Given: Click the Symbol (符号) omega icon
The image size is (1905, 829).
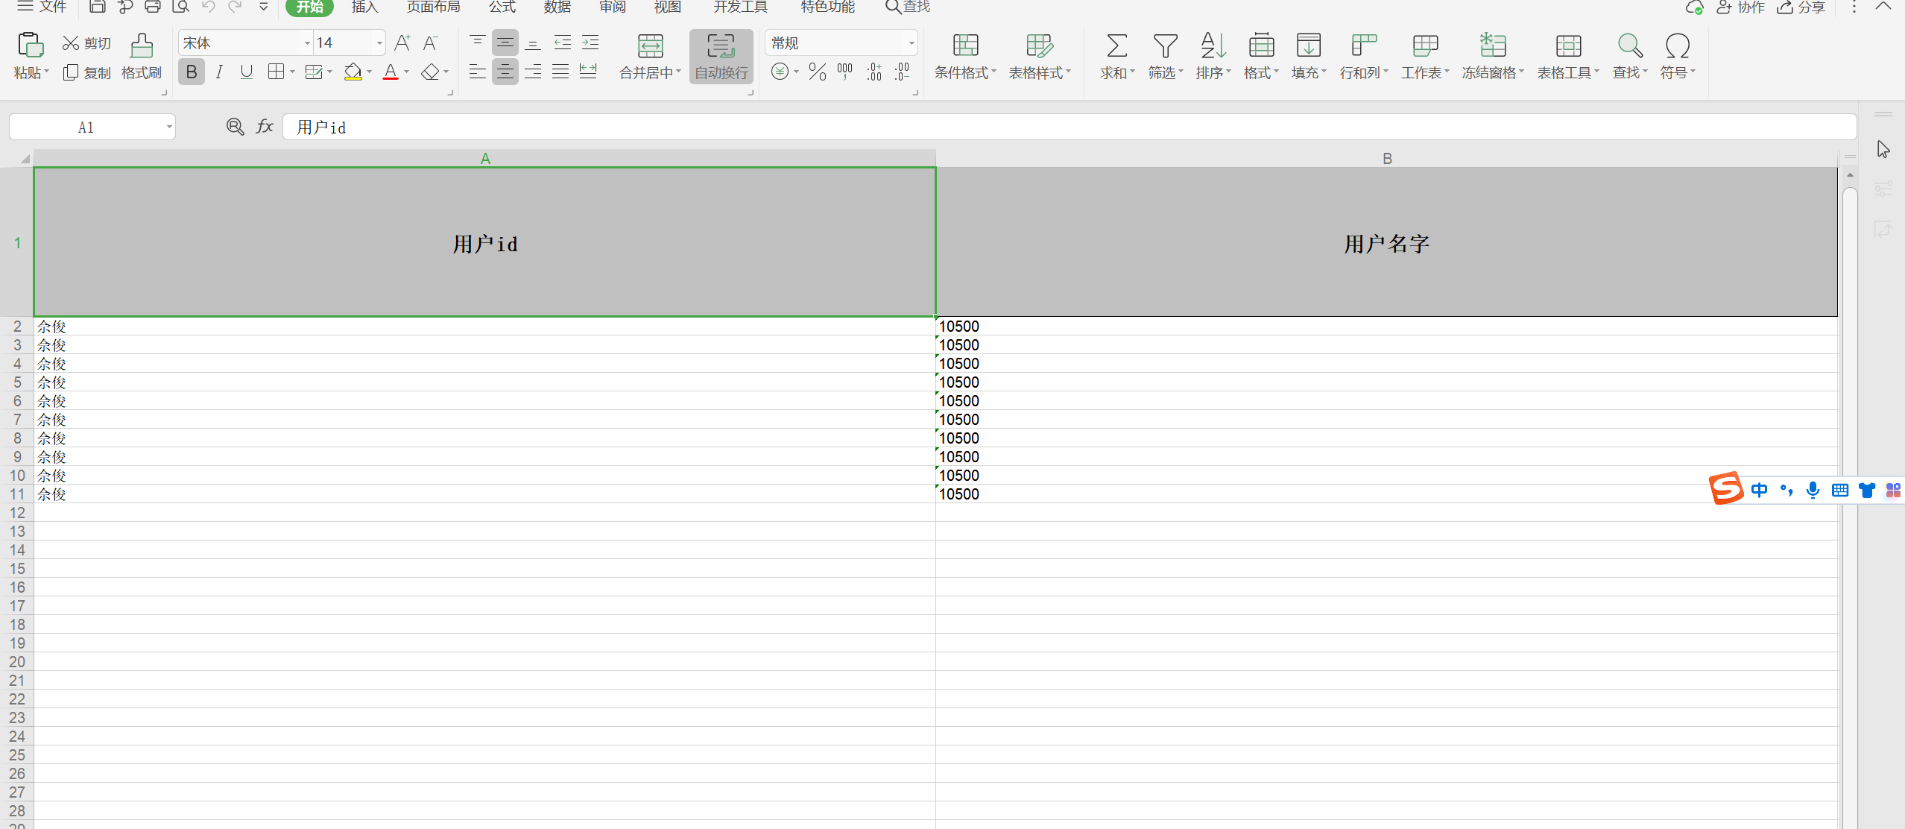Looking at the screenshot, I should [x=1677, y=47].
